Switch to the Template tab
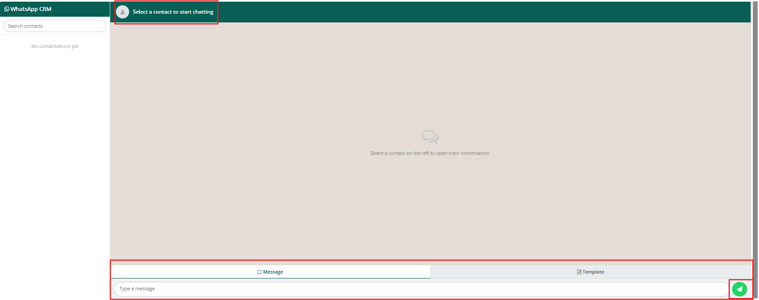The width and height of the screenshot is (759, 300). point(591,272)
